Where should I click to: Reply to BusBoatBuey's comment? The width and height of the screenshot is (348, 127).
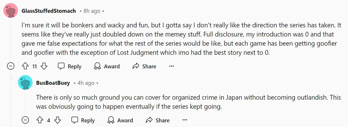83,120
